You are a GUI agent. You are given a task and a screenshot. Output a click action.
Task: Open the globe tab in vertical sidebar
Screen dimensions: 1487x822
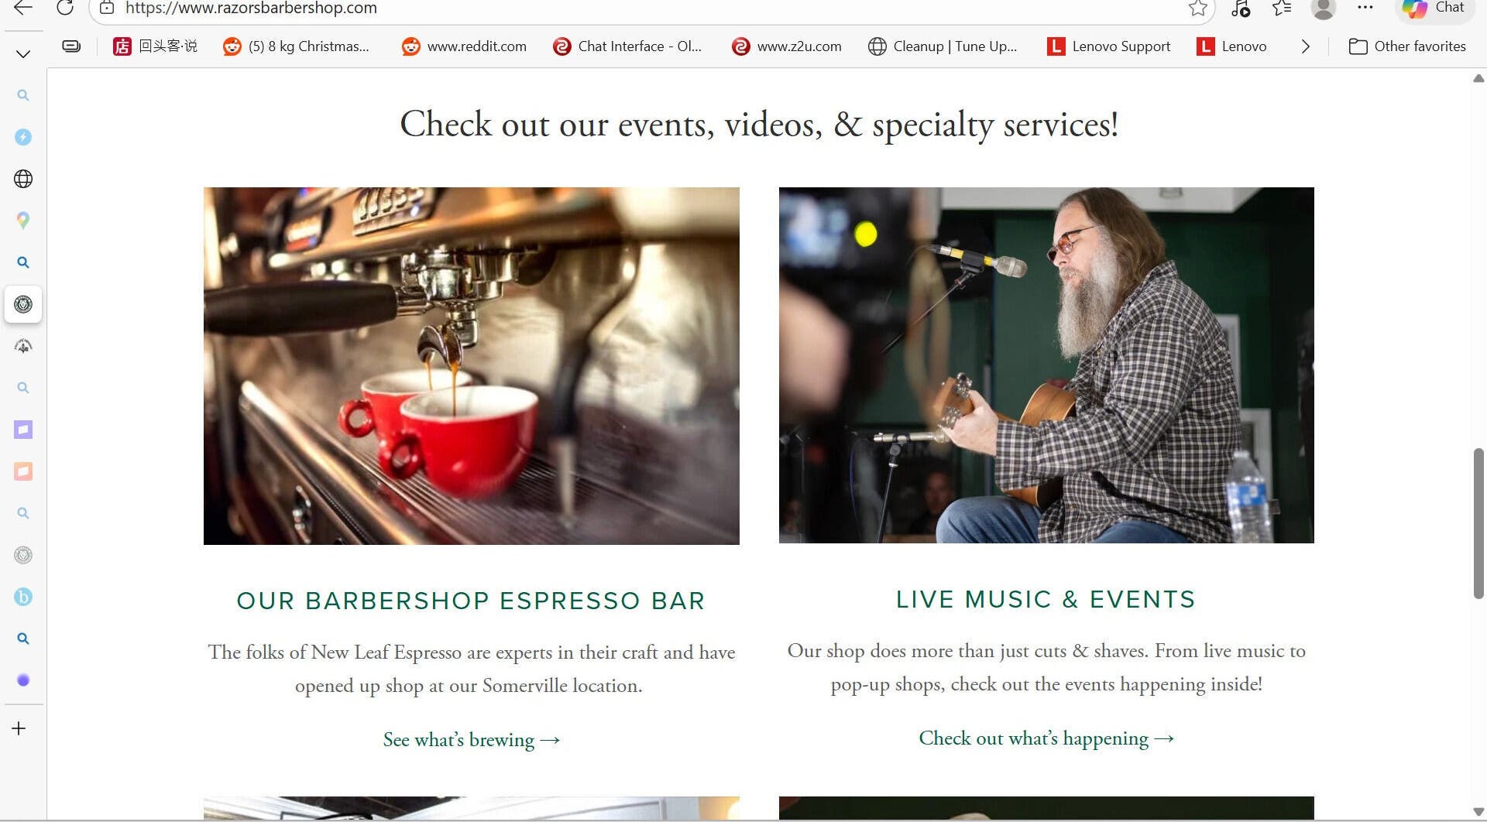coord(23,179)
